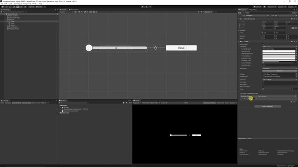The image size is (298, 167).
Task: Select the Scale tool
Action: point(14,7)
